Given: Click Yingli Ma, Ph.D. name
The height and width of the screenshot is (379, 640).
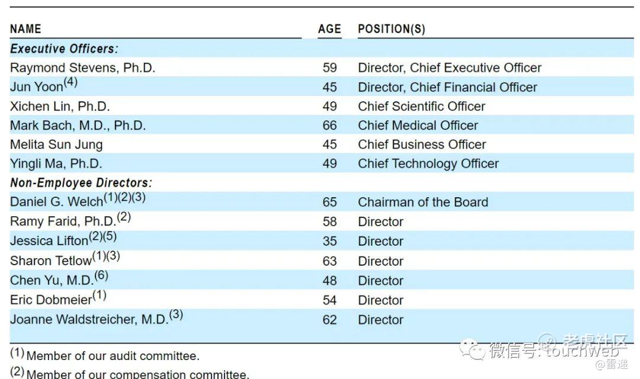Looking at the screenshot, I should point(56,163).
